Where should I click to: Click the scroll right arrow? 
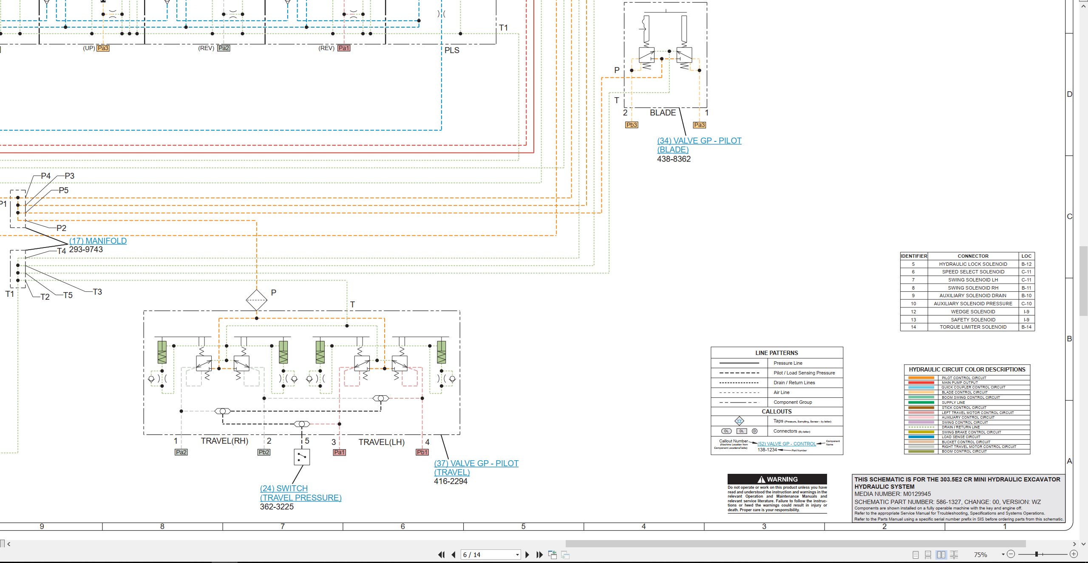click(1074, 543)
